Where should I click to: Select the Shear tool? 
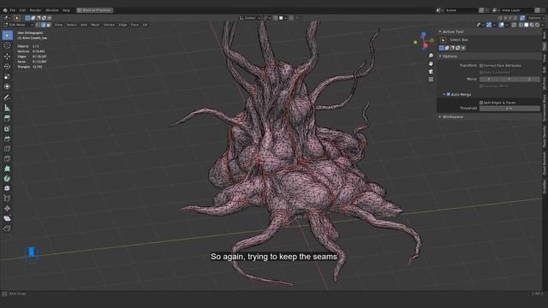point(8,218)
